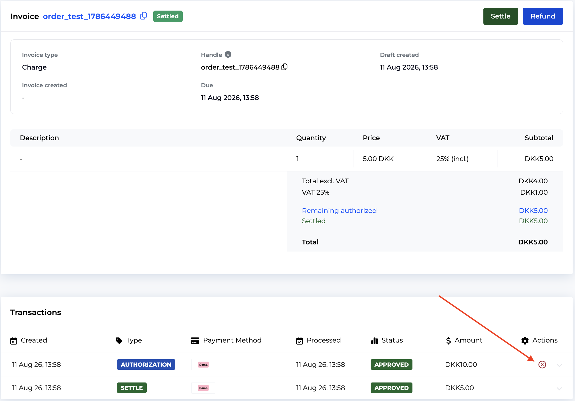Click the Created date in the AUTHORIZATION row
The height and width of the screenshot is (401, 575).
point(37,364)
